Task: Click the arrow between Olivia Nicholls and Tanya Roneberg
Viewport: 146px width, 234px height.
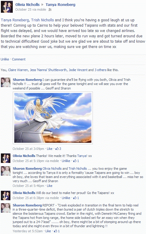Action: pyautogui.click(x=42, y=5)
